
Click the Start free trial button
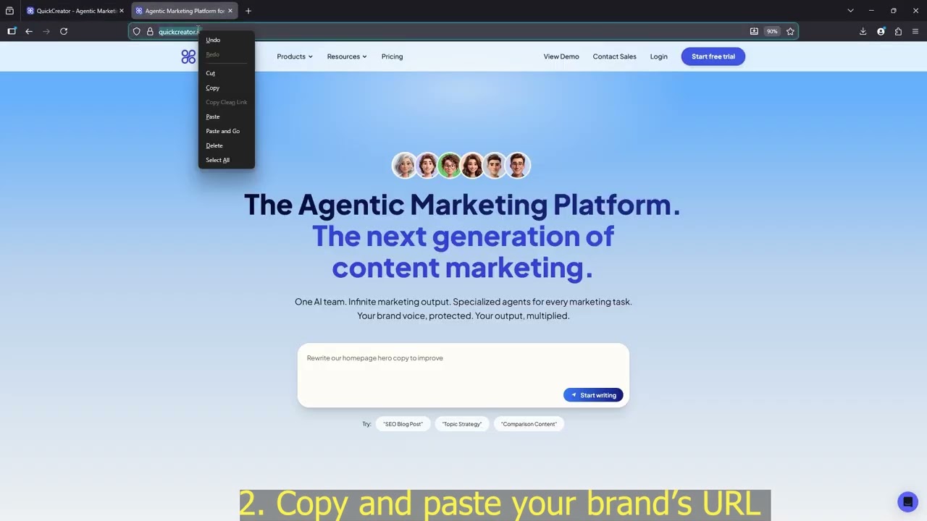pos(713,56)
